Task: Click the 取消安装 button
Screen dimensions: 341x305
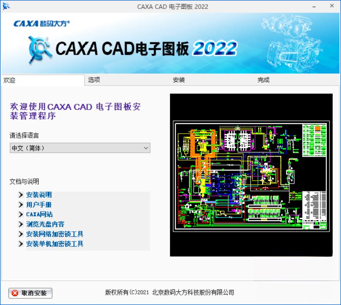Action: tap(31, 293)
